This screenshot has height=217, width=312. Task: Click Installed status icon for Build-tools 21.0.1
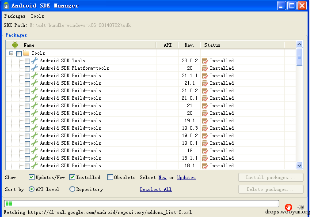point(205,98)
